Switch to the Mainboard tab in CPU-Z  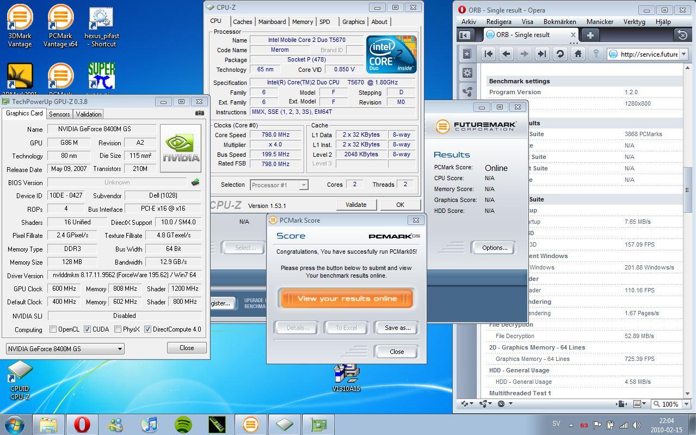[x=272, y=22]
